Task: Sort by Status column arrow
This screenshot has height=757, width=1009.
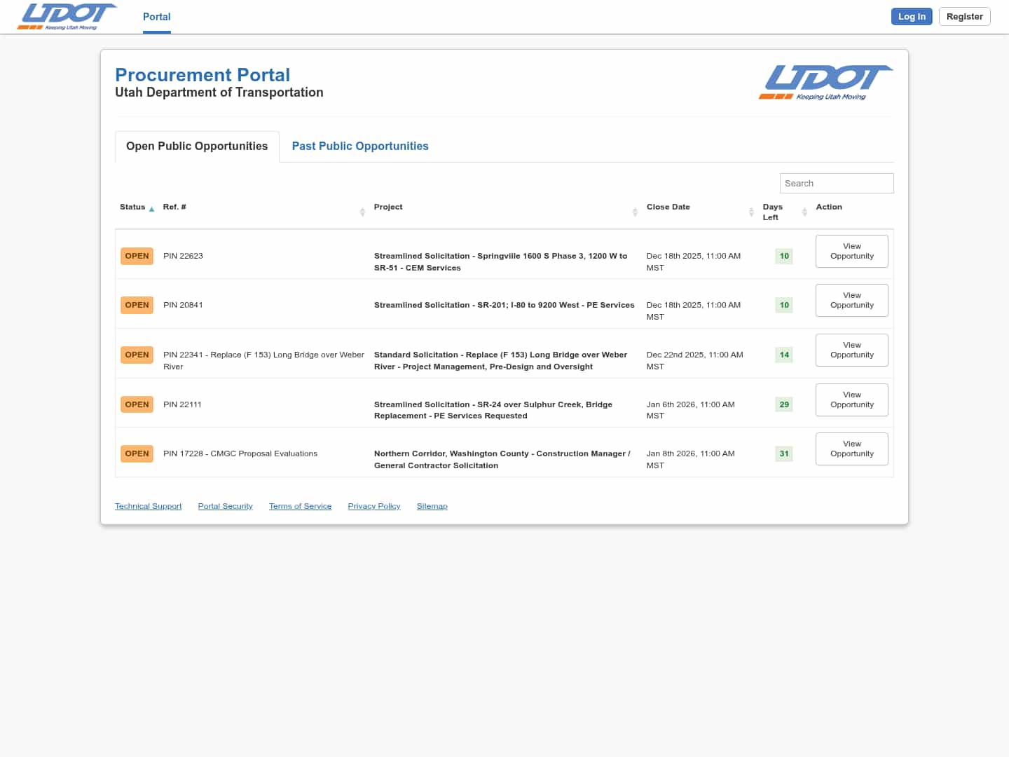Action: [x=151, y=208]
